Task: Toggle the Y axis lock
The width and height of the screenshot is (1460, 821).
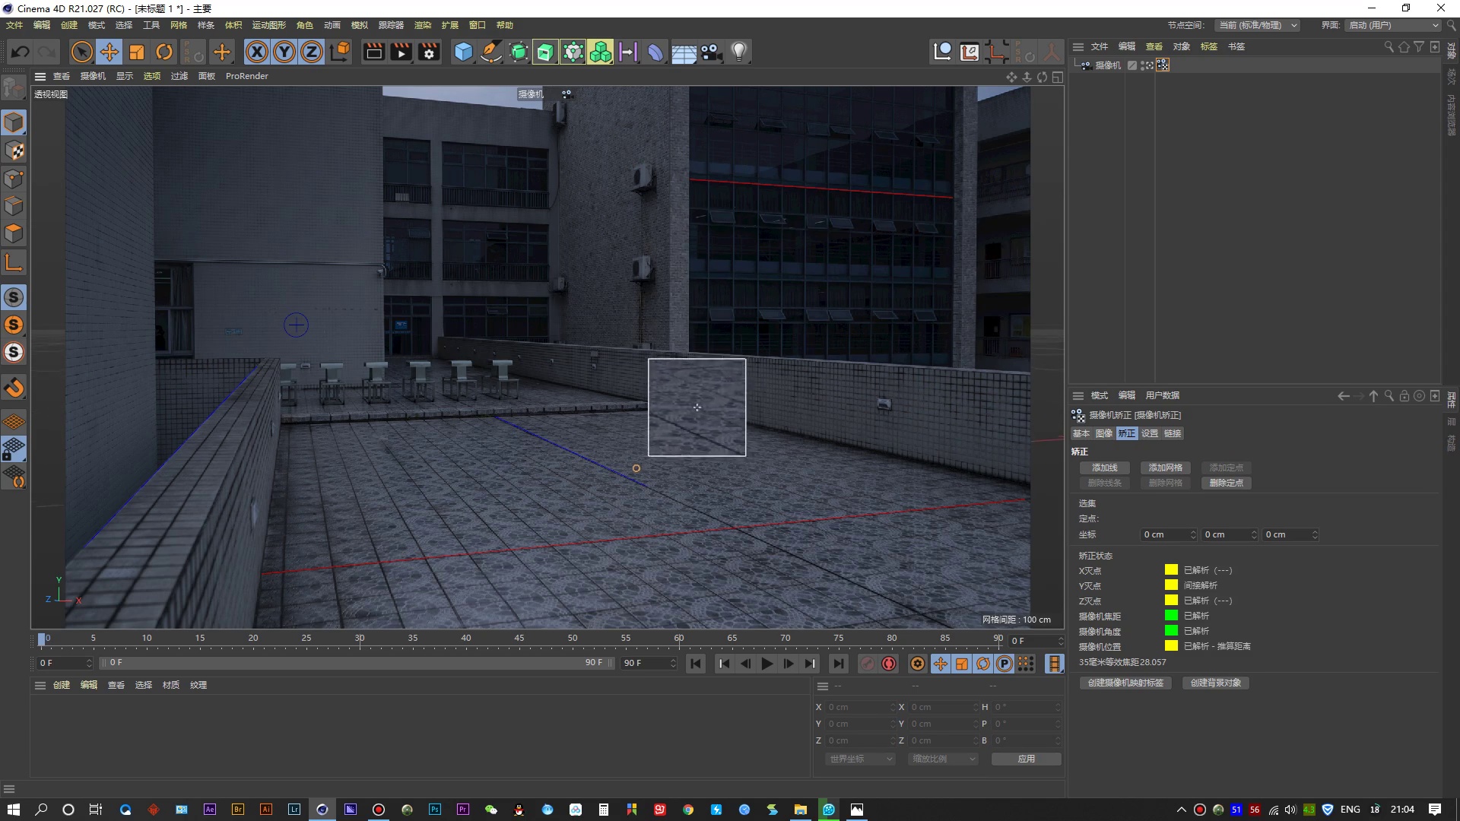Action: click(x=284, y=52)
